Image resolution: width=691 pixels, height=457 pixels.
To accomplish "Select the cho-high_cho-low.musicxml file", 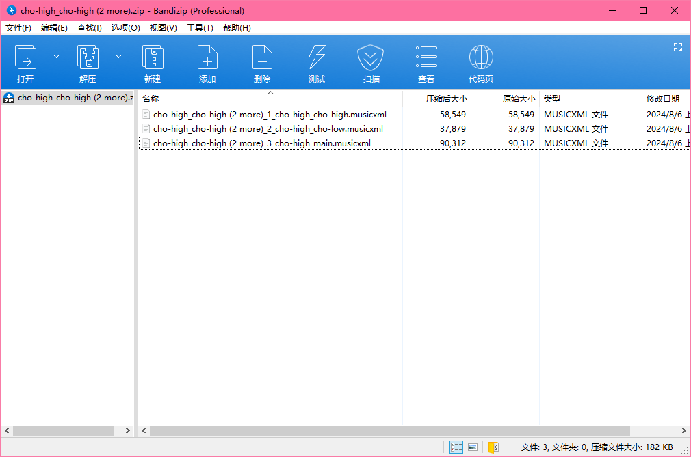I will tap(268, 129).
